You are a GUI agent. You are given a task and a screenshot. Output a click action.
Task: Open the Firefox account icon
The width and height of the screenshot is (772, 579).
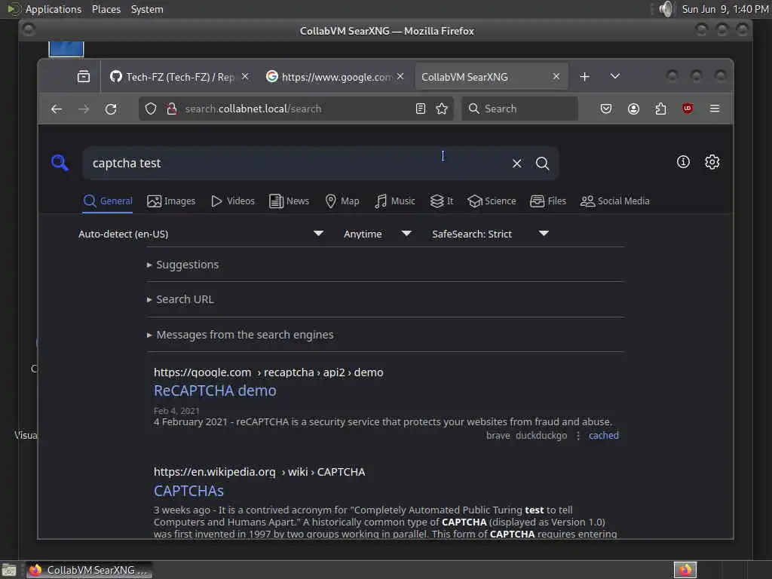(633, 109)
